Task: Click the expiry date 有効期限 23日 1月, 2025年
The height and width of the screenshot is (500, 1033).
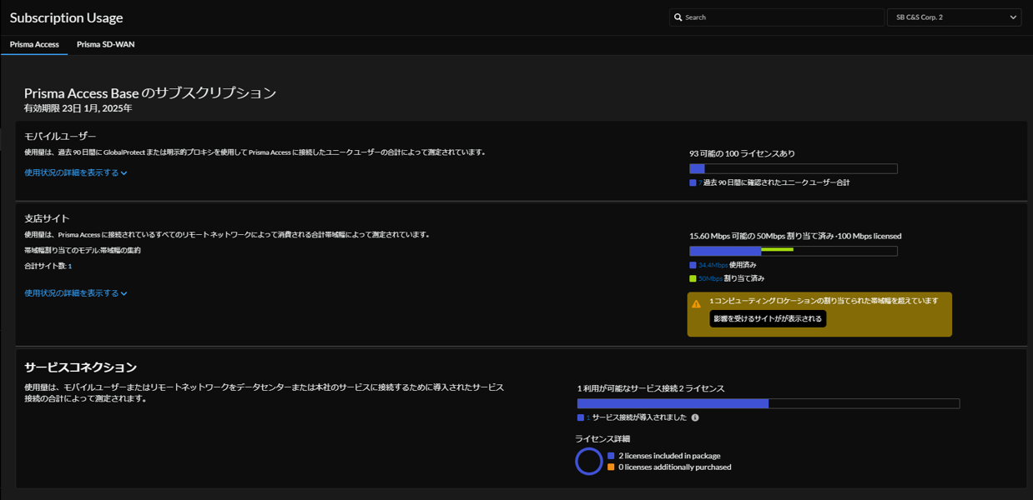Action: (x=78, y=108)
